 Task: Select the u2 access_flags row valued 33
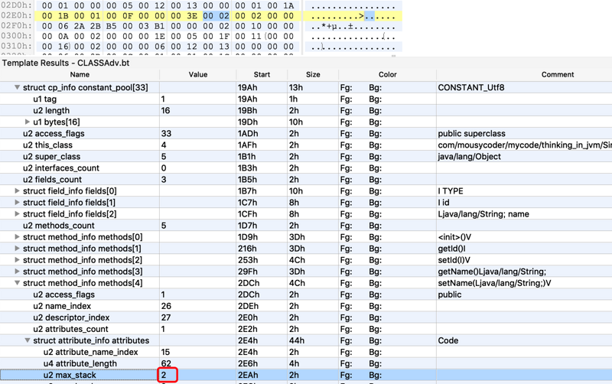(306, 133)
